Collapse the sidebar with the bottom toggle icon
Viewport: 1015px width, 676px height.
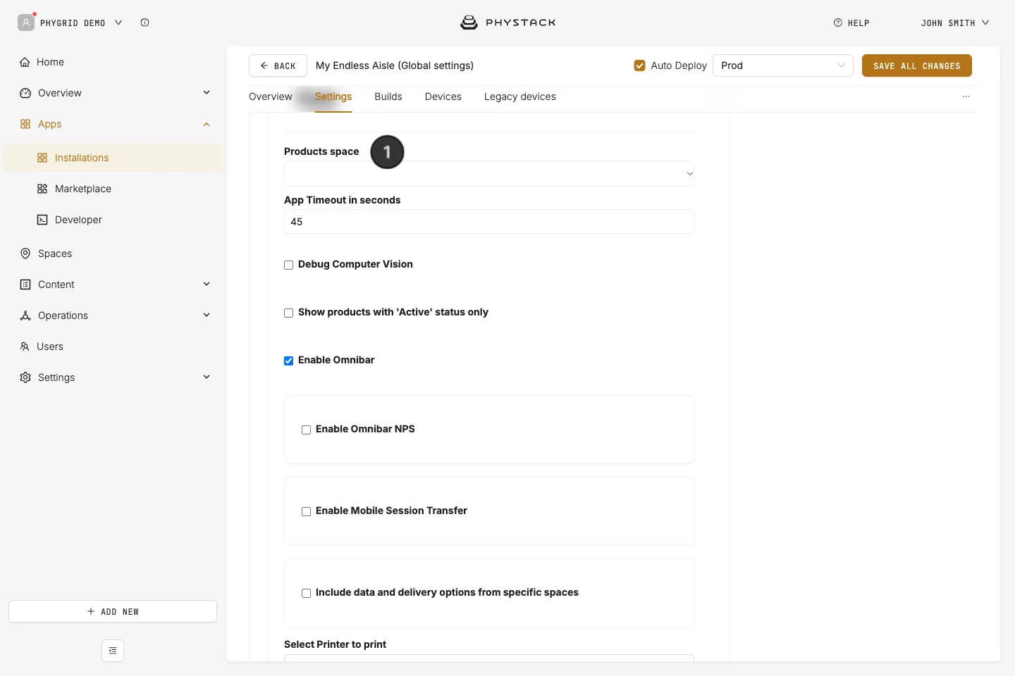[113, 651]
